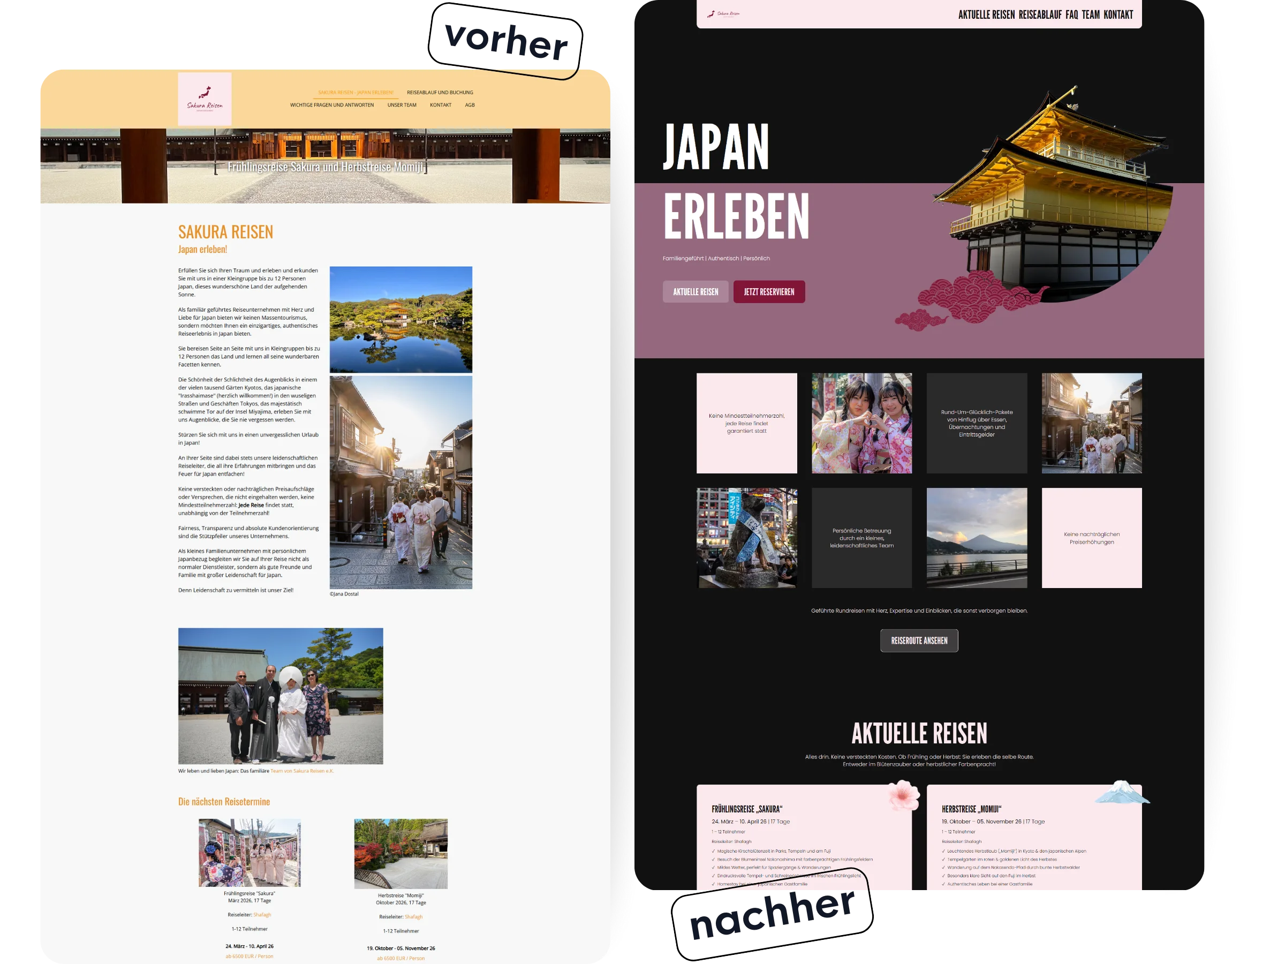Open AKTUELLE REISEN in the pink navbar
This screenshot has width=1285, height=964.
tap(986, 14)
